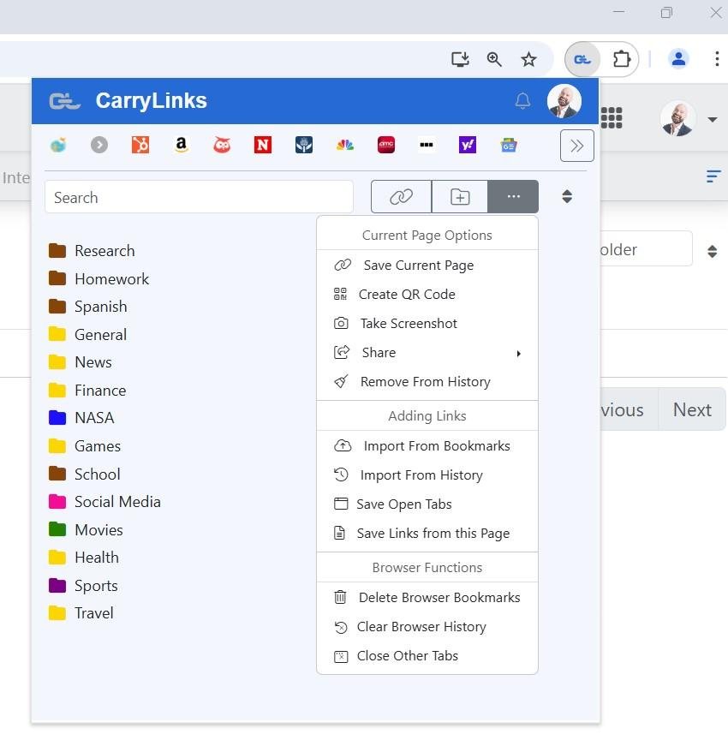Open CarryLinks notifications bell
The width and height of the screenshot is (728, 752).
click(x=522, y=101)
